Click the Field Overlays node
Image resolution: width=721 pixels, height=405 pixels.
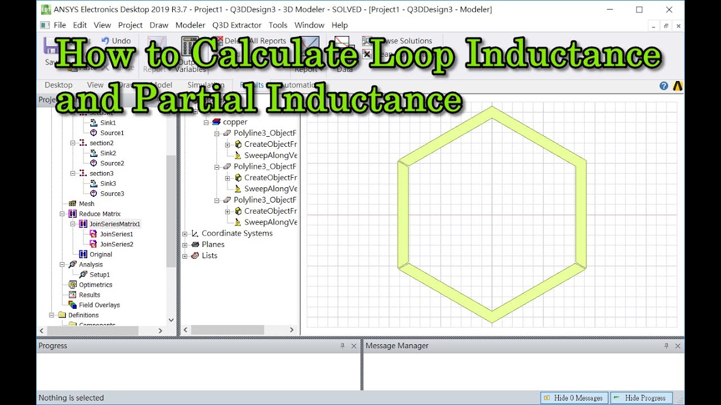[99, 305]
